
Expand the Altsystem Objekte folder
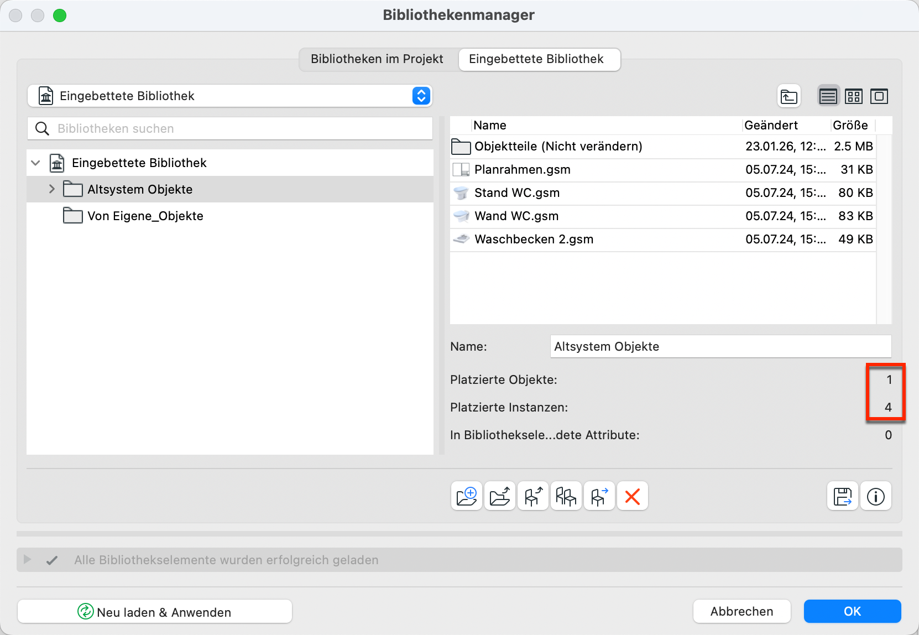(52, 189)
